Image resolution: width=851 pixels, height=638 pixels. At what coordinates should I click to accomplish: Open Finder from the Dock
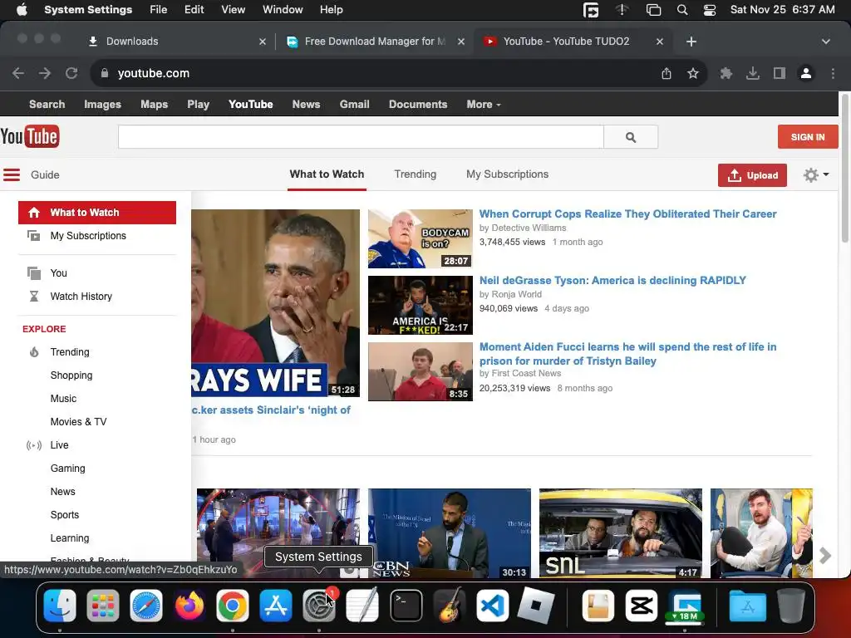click(x=60, y=606)
